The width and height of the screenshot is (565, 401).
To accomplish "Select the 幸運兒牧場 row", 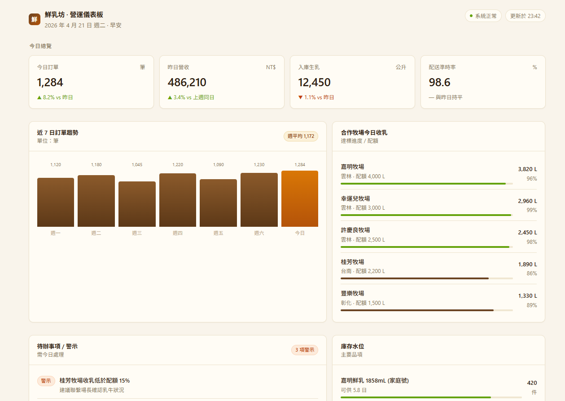I will pos(438,205).
